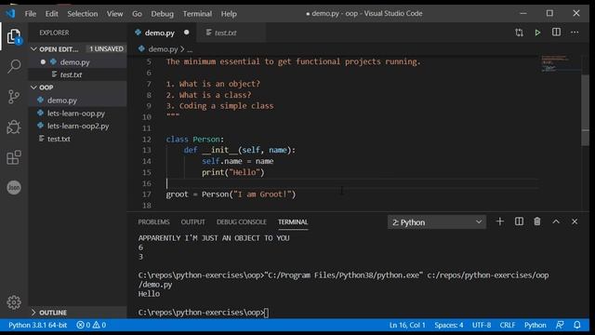Image resolution: width=595 pixels, height=335 pixels.
Task: Open the Debug menu
Action: click(x=162, y=14)
